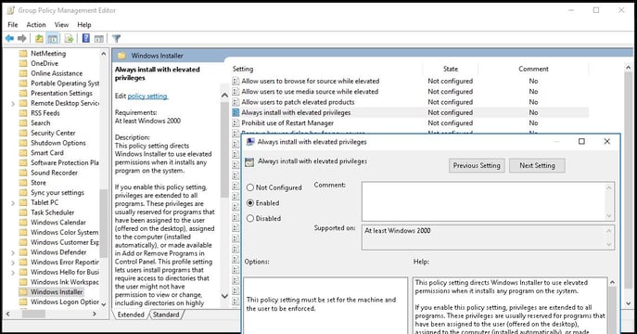
Task: Select Security Center in the tree
Action: 53,133
